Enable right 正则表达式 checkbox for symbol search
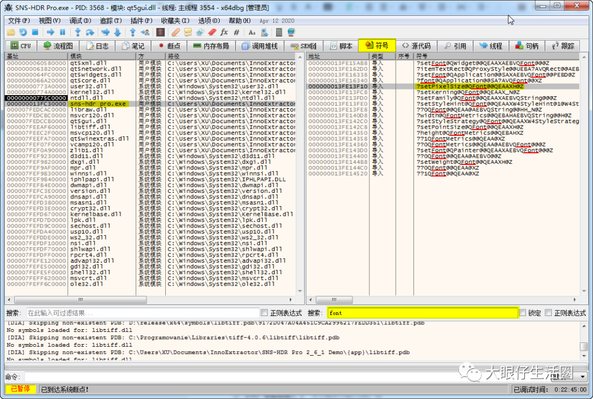Image resolution: width=593 pixels, height=399 pixels. [x=549, y=313]
